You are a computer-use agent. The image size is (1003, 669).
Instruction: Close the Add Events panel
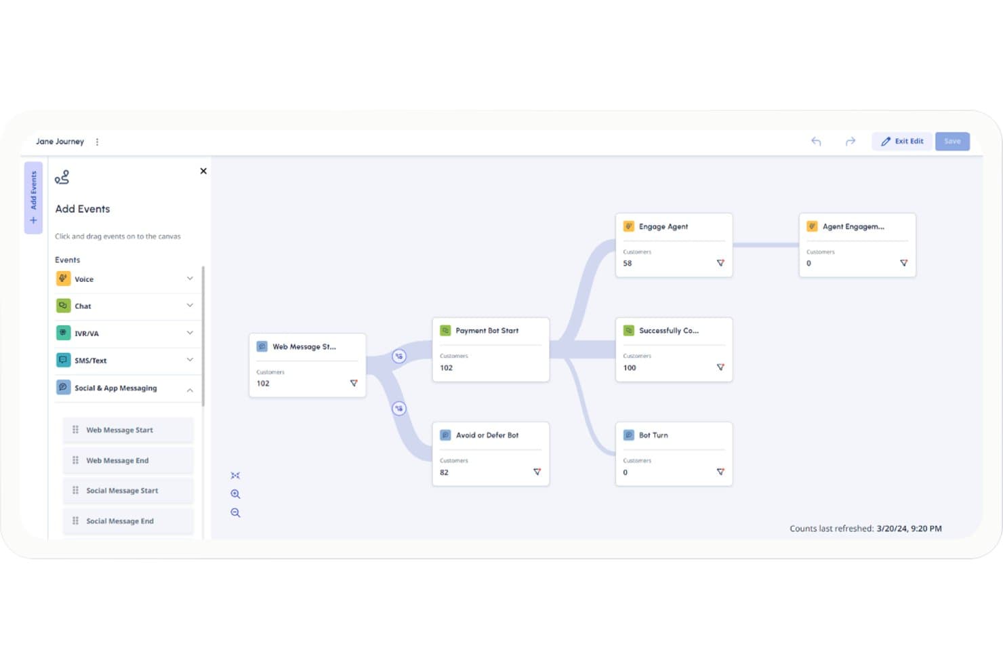click(x=203, y=171)
